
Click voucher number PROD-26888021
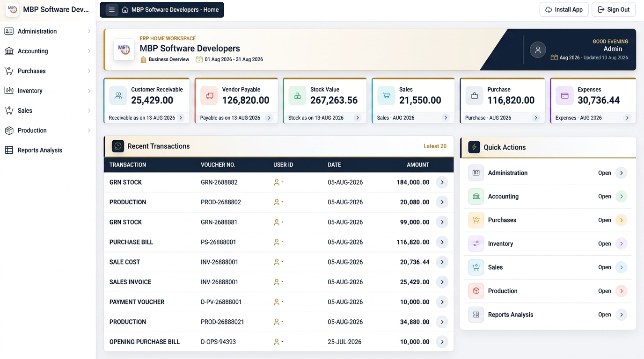tap(222, 322)
